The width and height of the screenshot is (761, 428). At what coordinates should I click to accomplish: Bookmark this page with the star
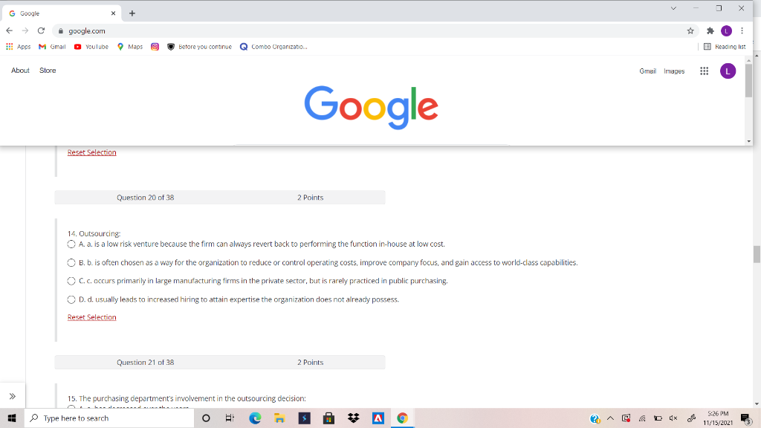tap(690, 30)
